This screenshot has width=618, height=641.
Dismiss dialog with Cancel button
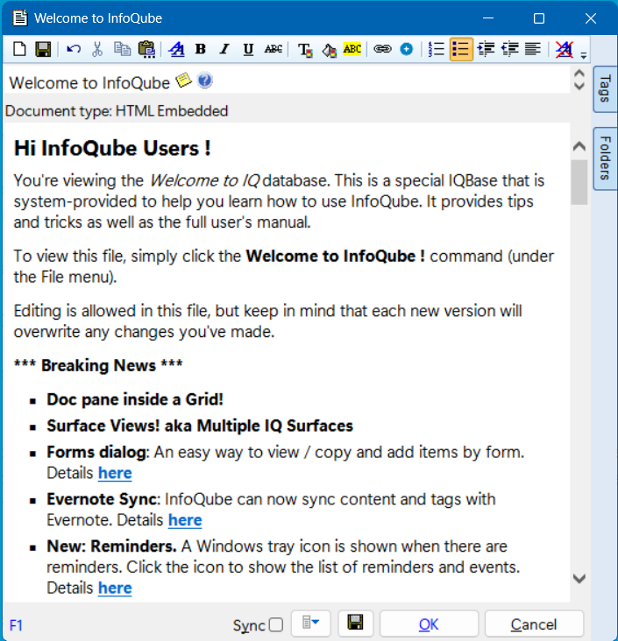pyautogui.click(x=534, y=624)
